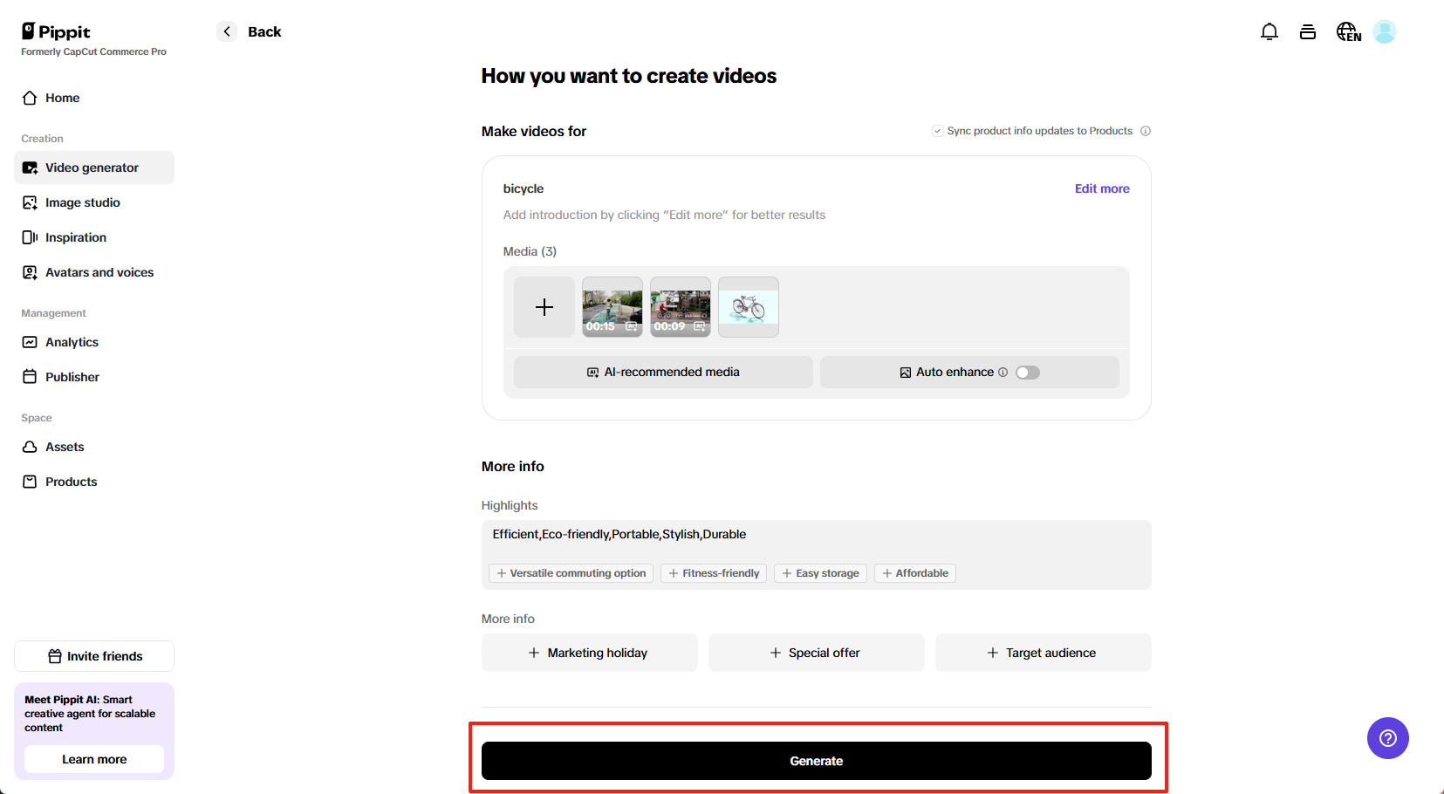Go to Home from the sidebar

coord(60,97)
